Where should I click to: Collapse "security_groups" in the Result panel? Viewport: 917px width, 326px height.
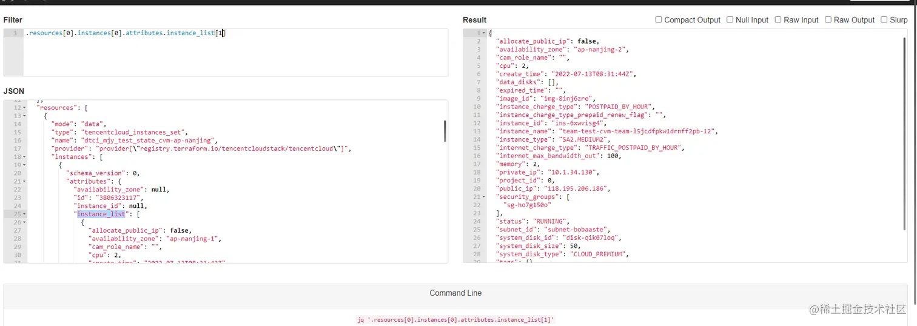click(x=483, y=197)
